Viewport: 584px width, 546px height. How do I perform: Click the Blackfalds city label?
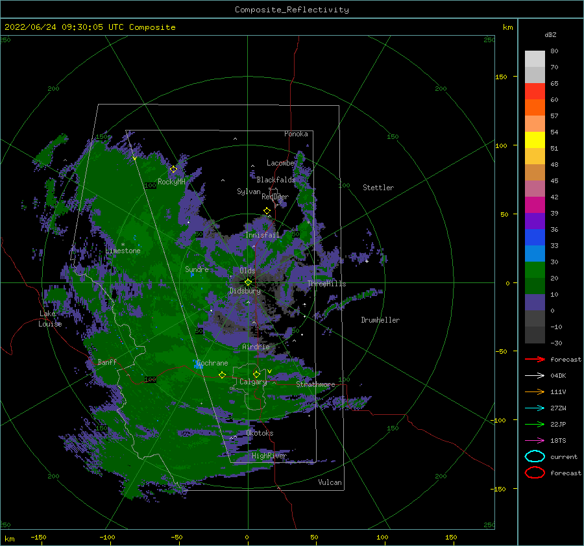[x=276, y=180]
